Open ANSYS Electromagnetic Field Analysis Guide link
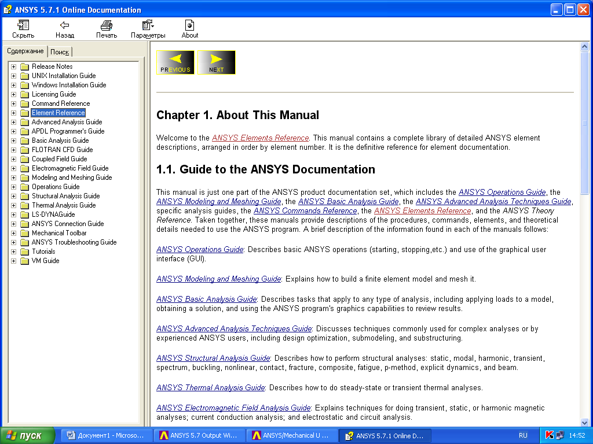 [x=233, y=408]
